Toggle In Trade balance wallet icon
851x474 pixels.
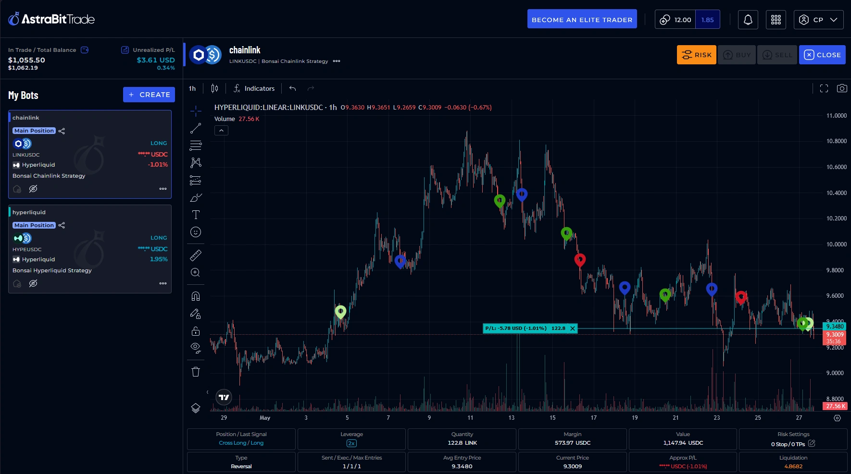85,50
